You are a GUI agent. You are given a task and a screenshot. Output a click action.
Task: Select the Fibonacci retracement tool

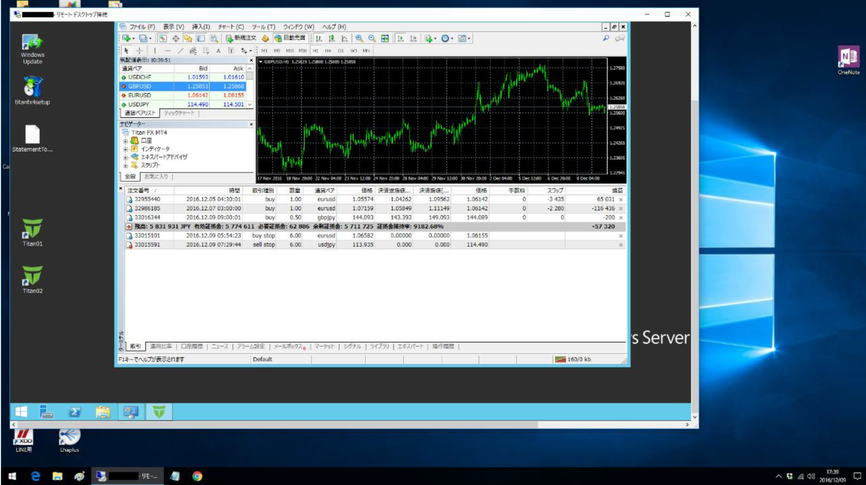point(206,51)
